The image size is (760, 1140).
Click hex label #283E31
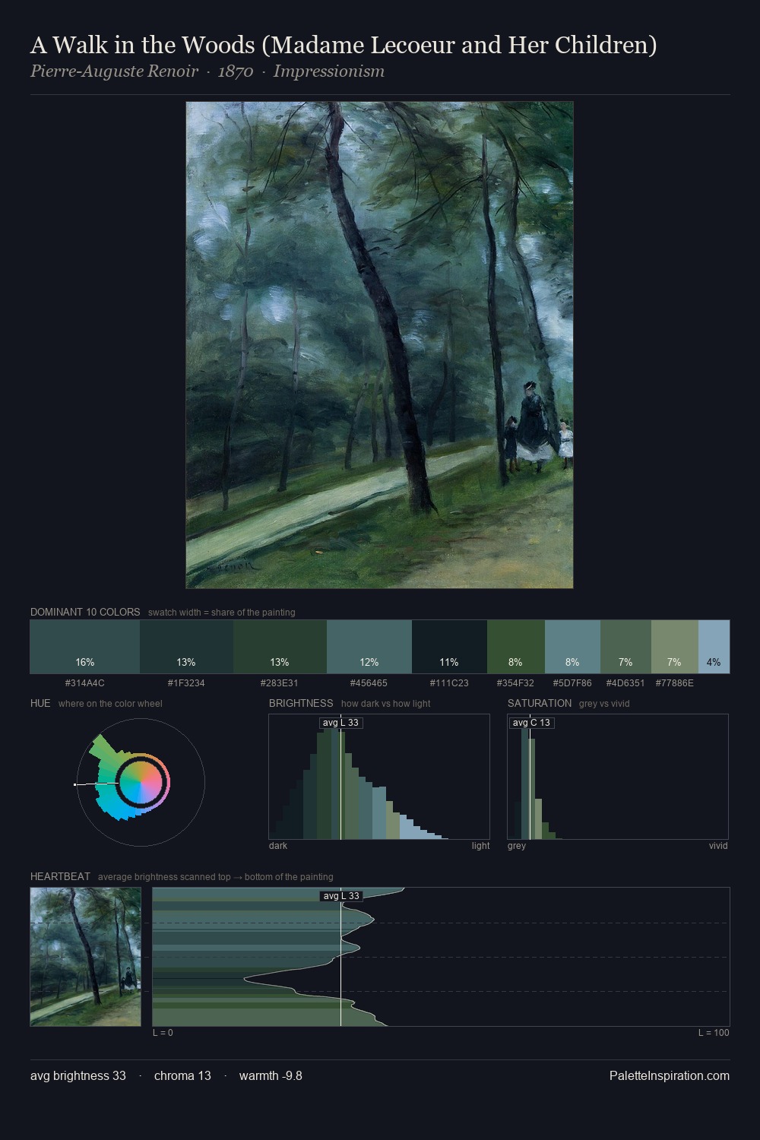click(280, 682)
